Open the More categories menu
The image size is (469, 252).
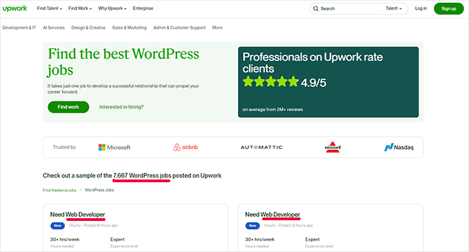tap(217, 28)
